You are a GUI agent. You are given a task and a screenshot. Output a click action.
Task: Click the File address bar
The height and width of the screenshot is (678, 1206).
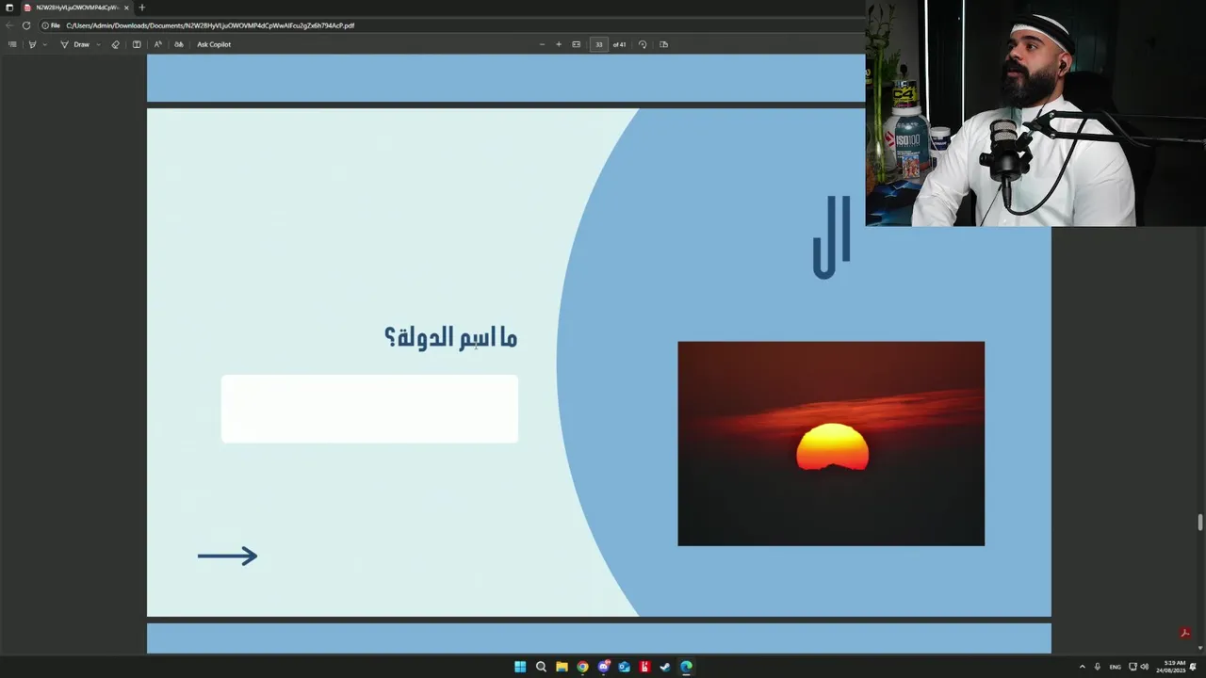click(210, 25)
